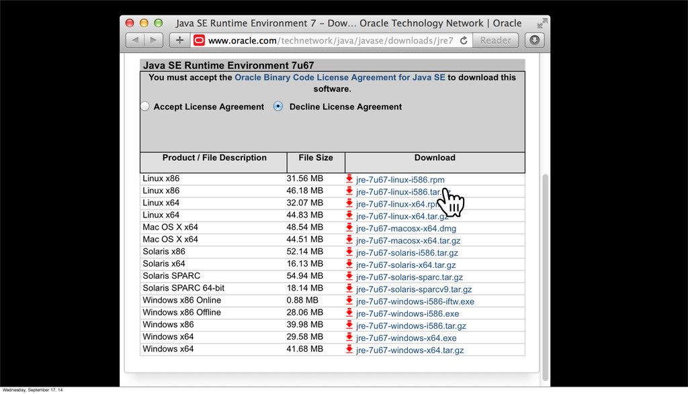Open Oracle Binary Code License Agreement link
688x394 pixels.
[x=339, y=78]
